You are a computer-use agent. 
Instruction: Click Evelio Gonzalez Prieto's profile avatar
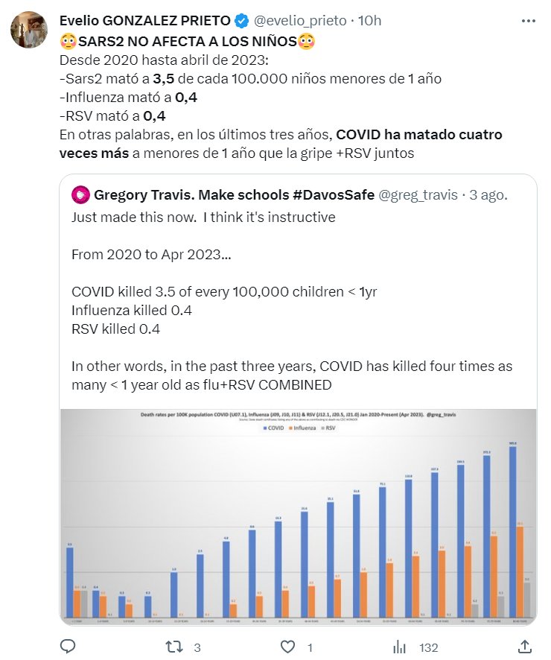pyautogui.click(x=30, y=31)
